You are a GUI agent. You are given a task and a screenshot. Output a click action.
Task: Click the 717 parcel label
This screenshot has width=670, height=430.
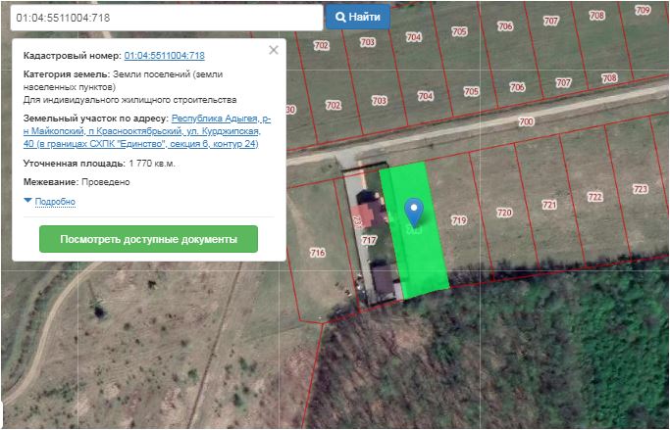pyautogui.click(x=369, y=240)
